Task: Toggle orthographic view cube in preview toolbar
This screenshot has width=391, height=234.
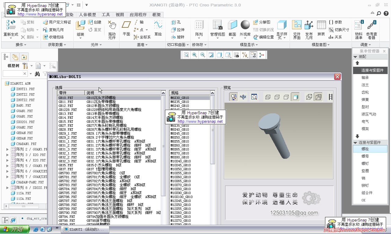Action: point(309,97)
